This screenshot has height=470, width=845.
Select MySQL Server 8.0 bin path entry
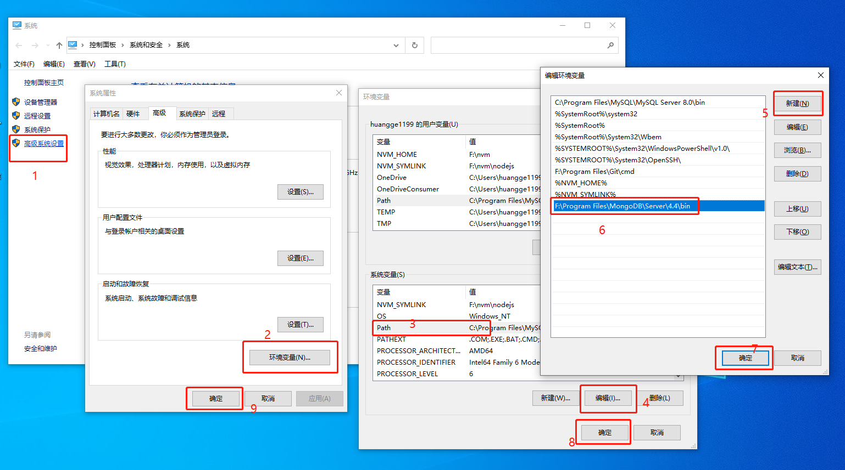pyautogui.click(x=658, y=103)
